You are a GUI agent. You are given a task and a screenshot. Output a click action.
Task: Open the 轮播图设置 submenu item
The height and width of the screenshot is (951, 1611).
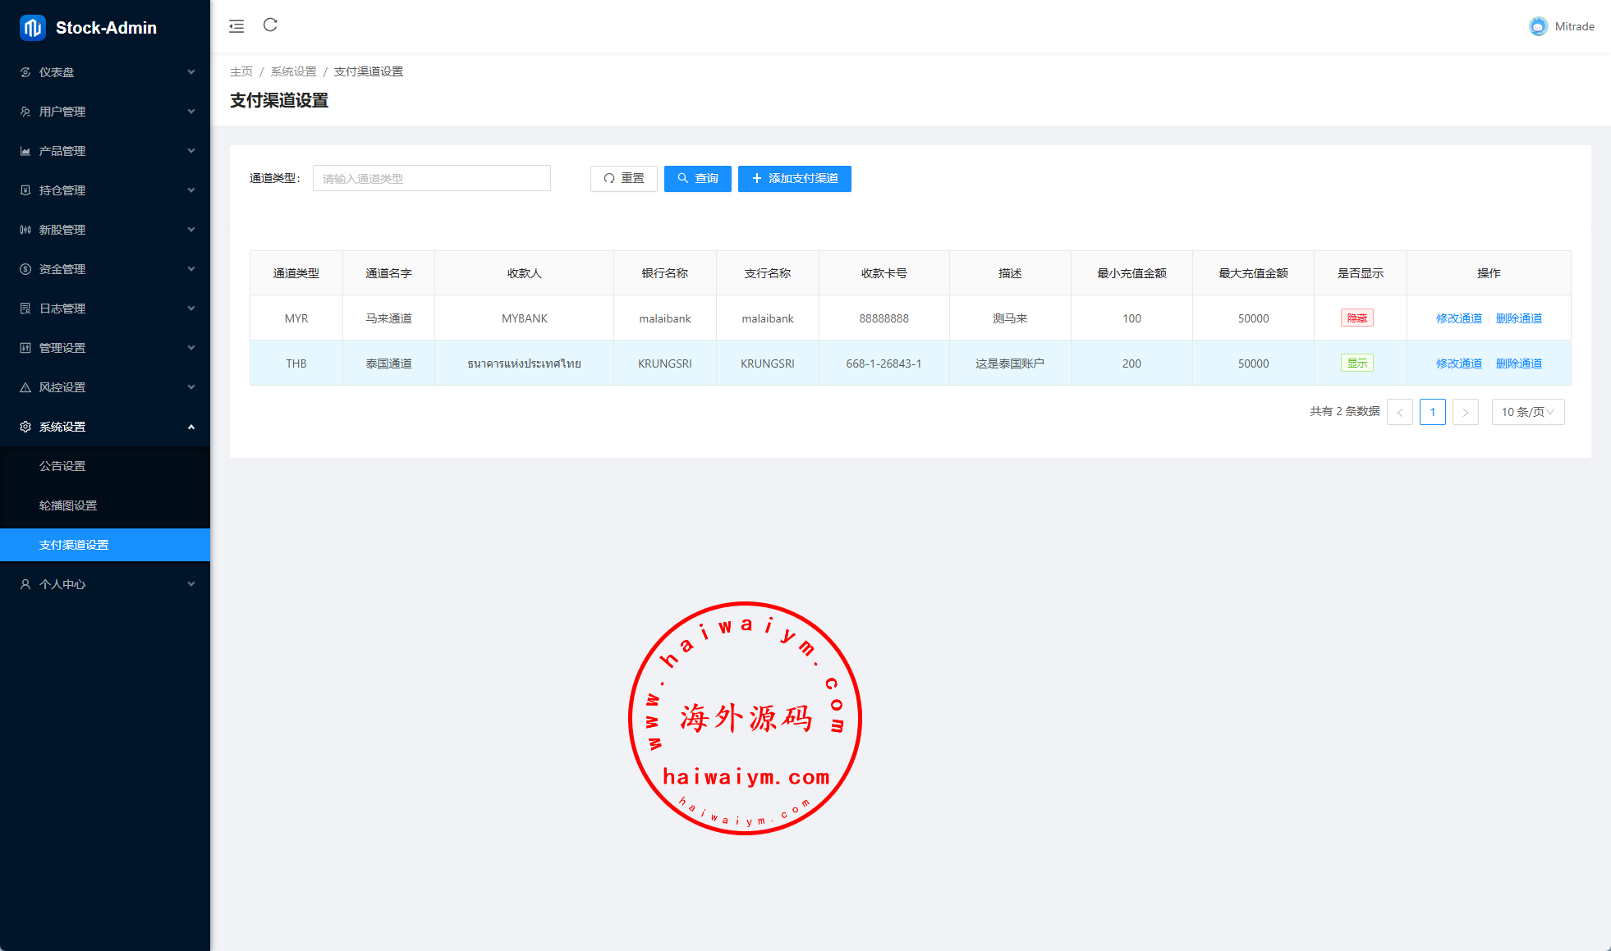(68, 505)
